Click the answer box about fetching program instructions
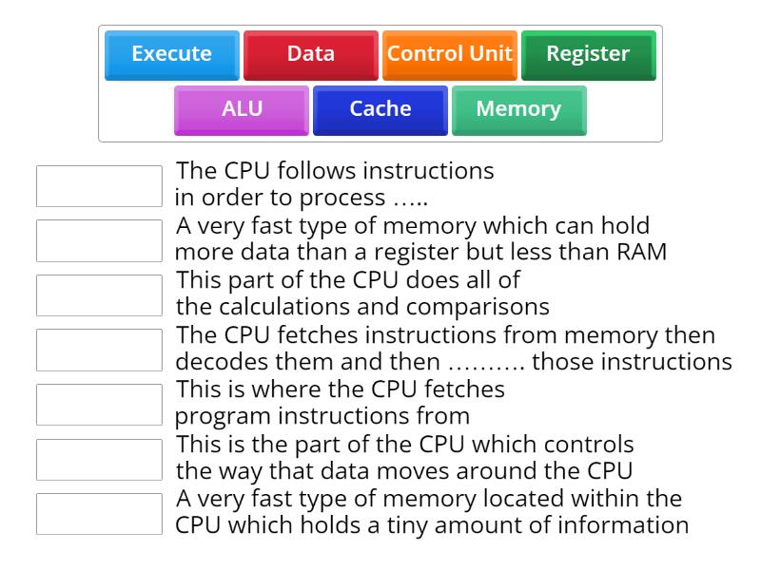Screen dimensions: 761x570 click(99, 404)
